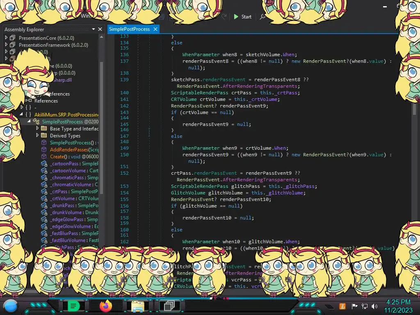Click the SimplePostProcess class icon

pyautogui.click(x=36, y=121)
